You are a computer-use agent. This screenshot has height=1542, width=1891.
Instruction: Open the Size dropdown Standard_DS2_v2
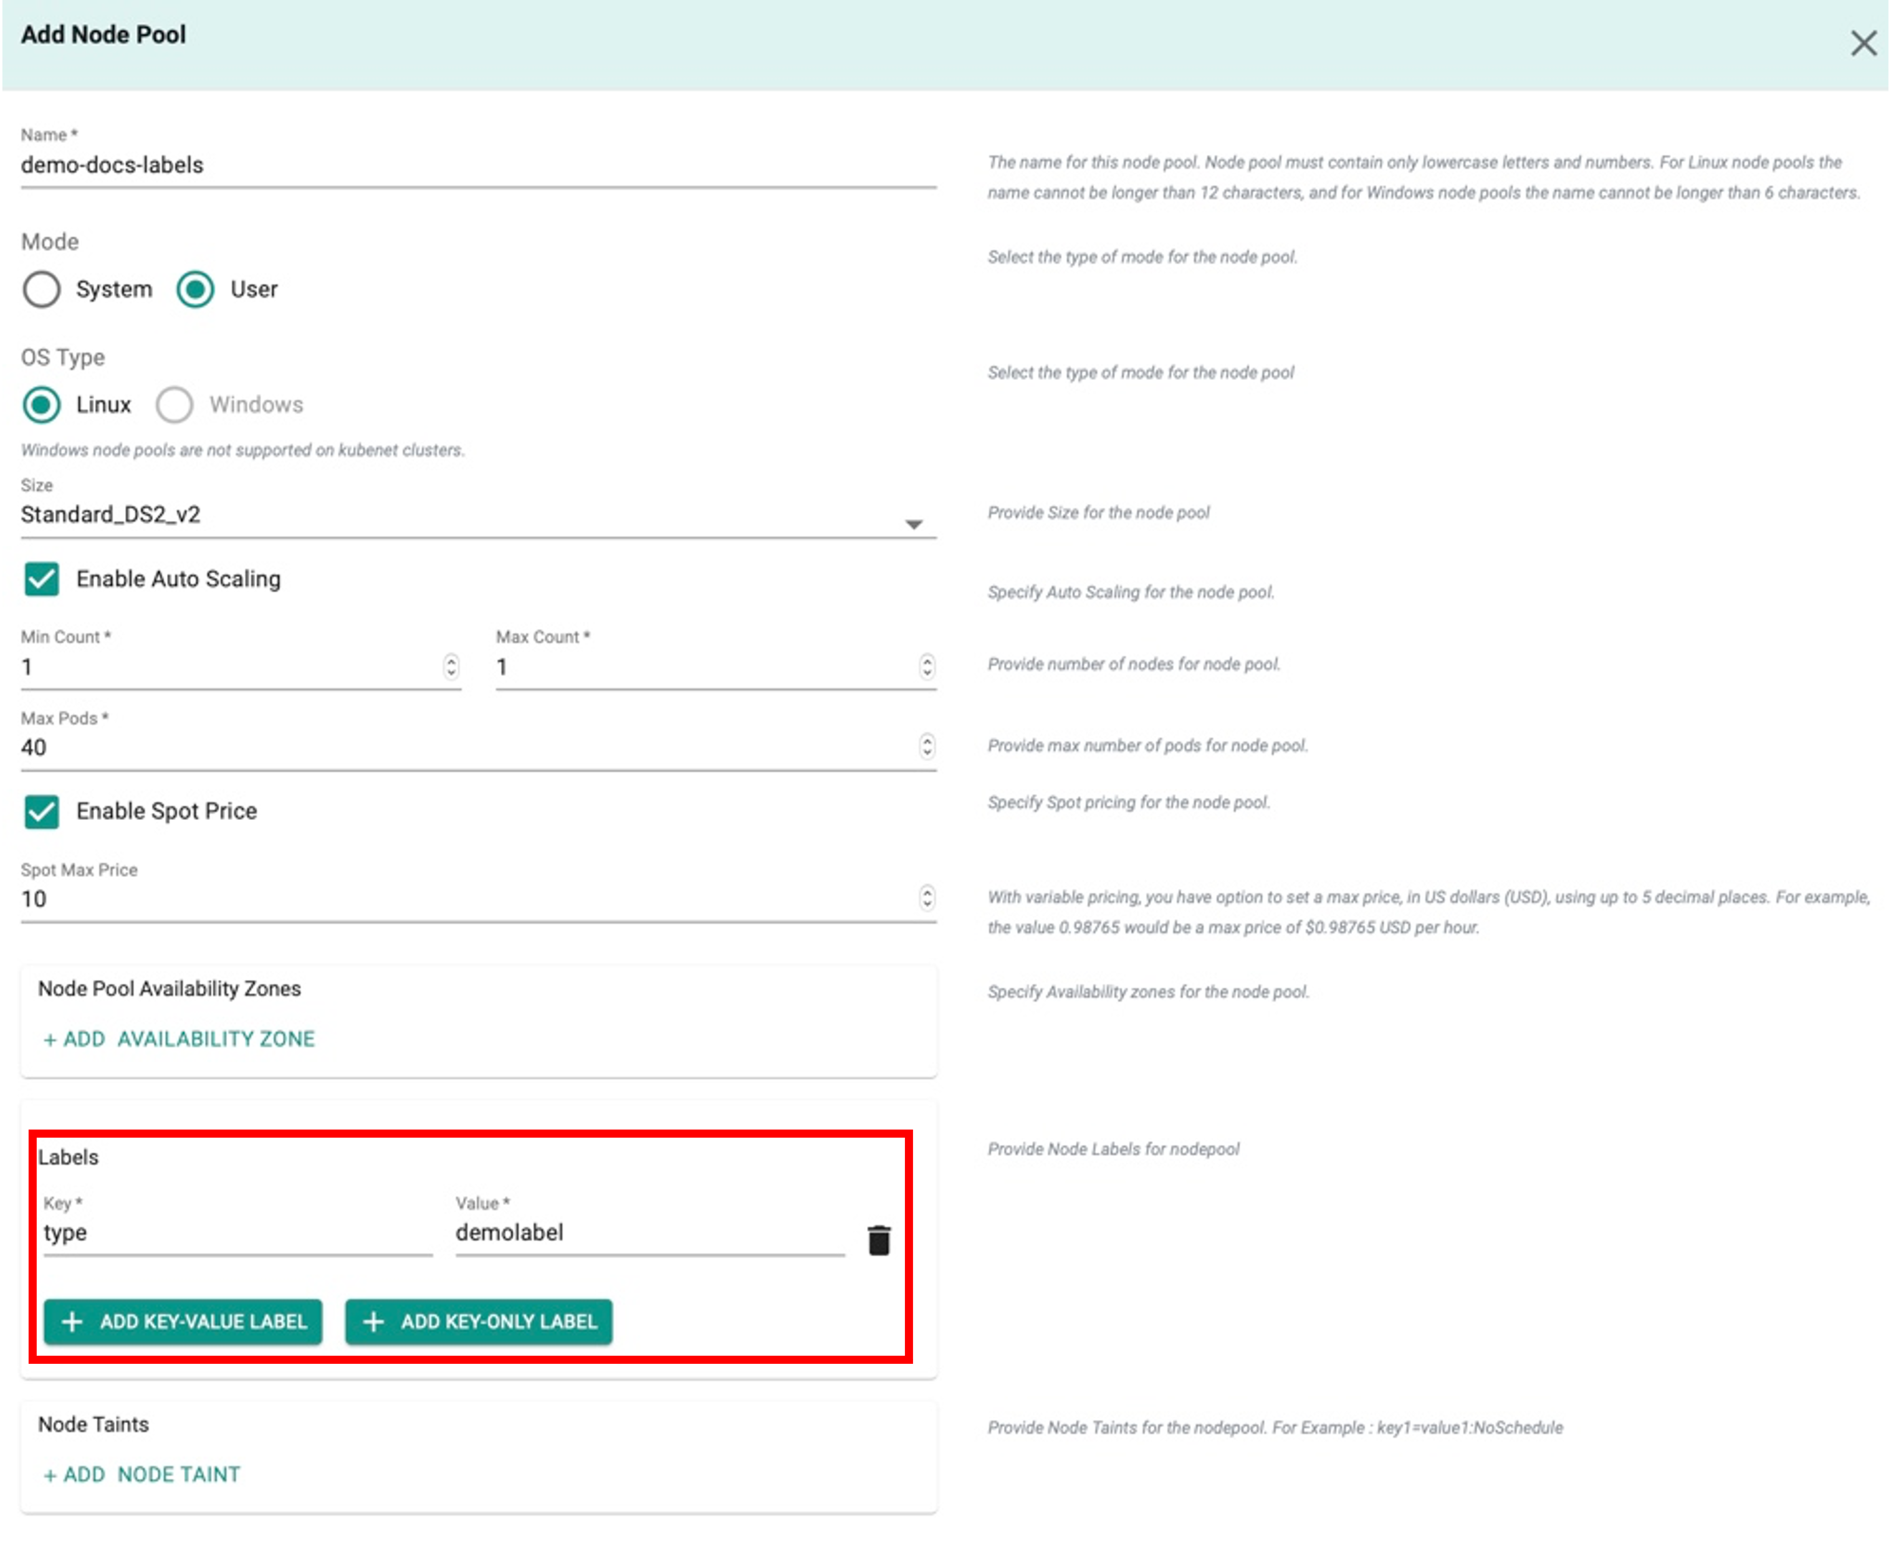pos(478,515)
